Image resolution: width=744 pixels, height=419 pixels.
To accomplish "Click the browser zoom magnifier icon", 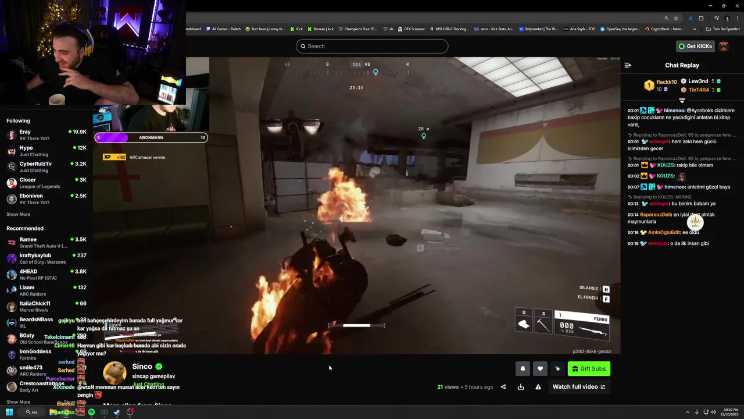I will [666, 18].
